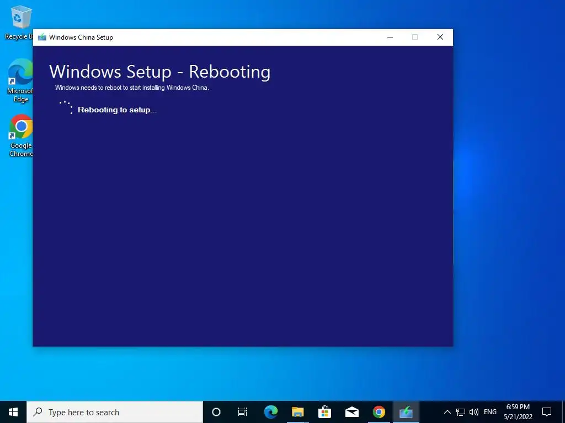Open the volume control tray icon
The height and width of the screenshot is (423, 565).
[x=474, y=412]
